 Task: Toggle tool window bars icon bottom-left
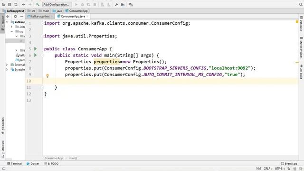coord(4,169)
